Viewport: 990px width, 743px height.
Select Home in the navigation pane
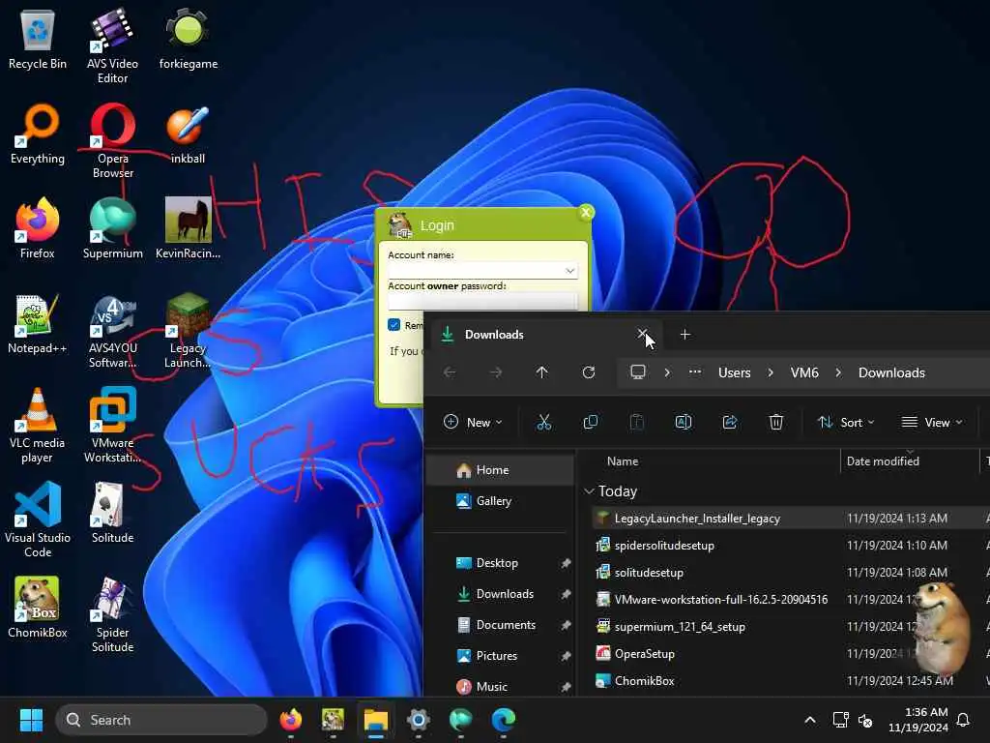(501, 470)
